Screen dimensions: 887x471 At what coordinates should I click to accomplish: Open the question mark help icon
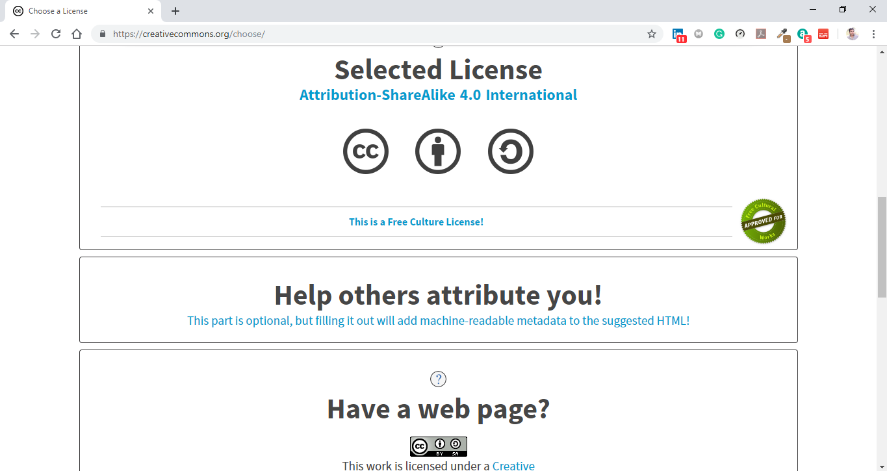[439, 379]
